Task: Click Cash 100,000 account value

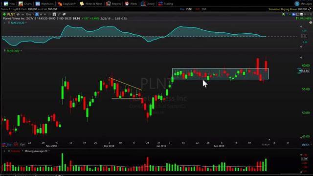Action: pos(29,9)
